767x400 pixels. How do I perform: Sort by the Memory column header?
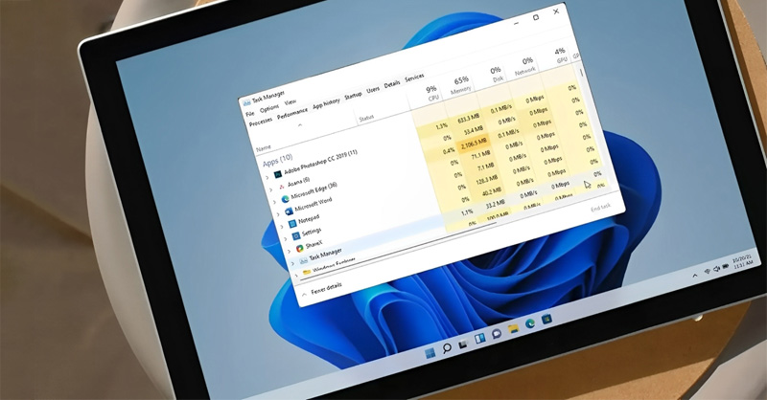(x=461, y=85)
